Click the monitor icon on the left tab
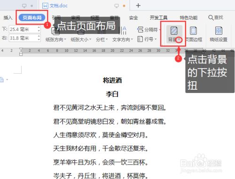Image resolution: width=235 pixels, height=179 pixels. [24, 6]
